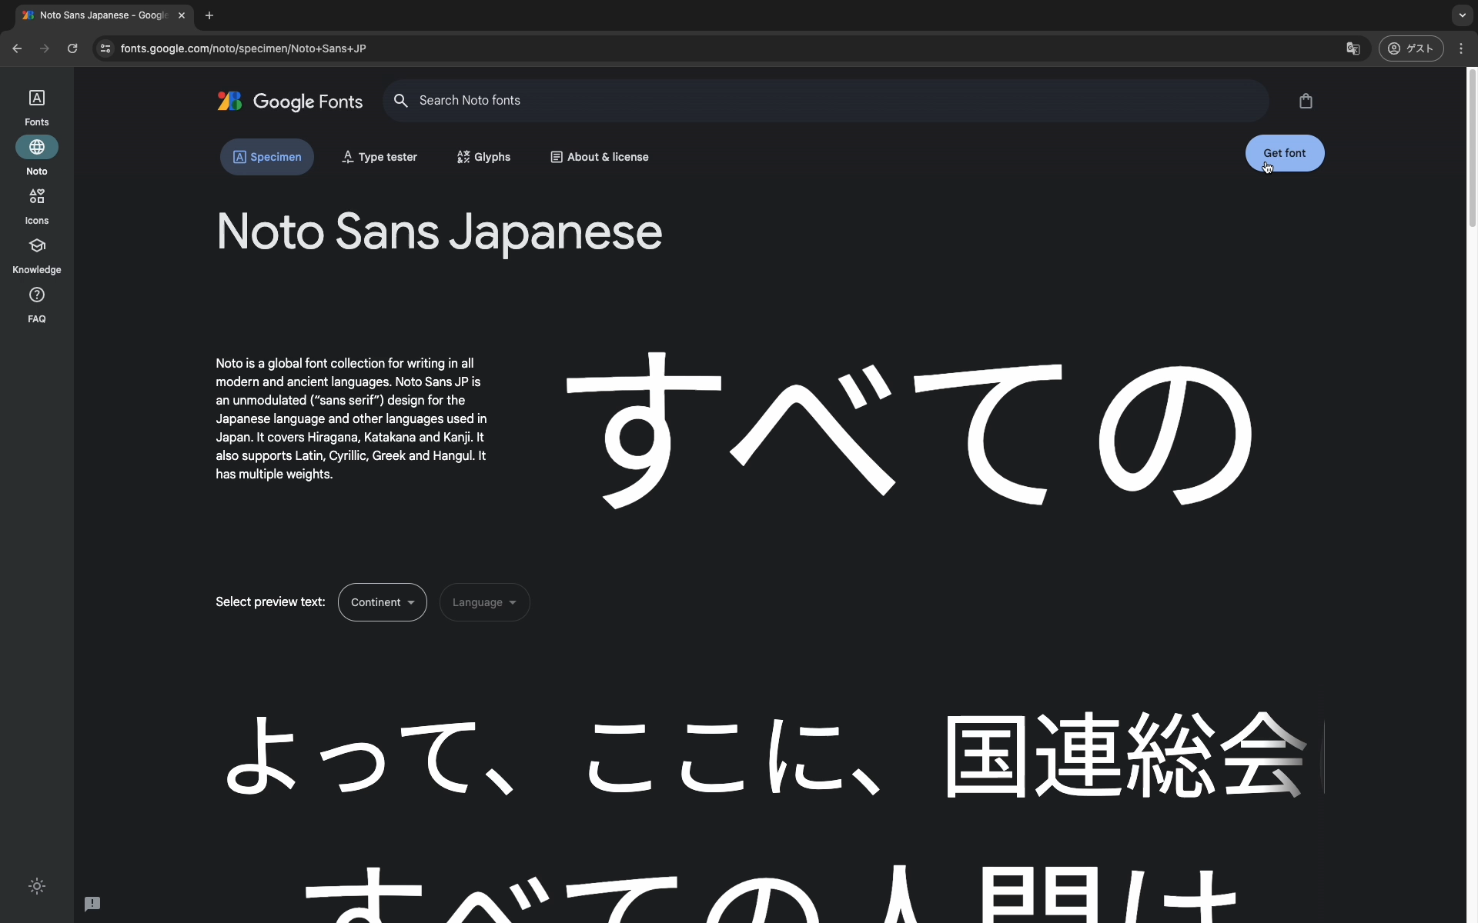This screenshot has height=923, width=1478.
Task: Switch to the Specimen tab
Action: pos(267,157)
